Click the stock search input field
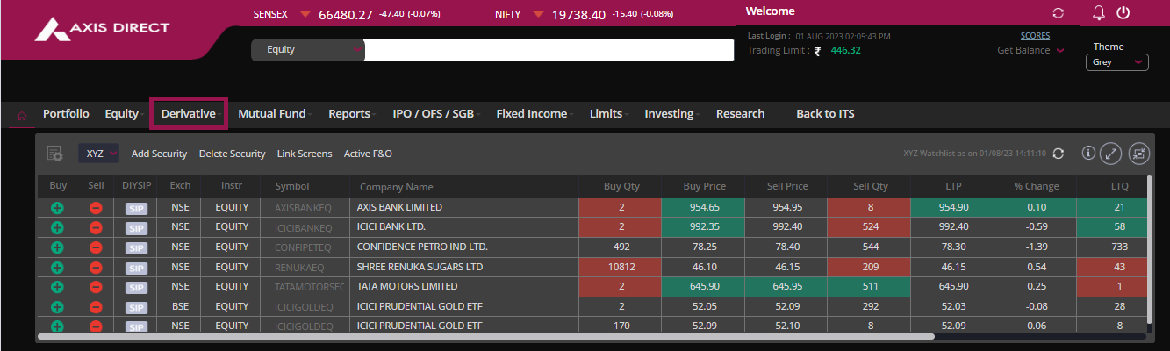 pyautogui.click(x=549, y=50)
